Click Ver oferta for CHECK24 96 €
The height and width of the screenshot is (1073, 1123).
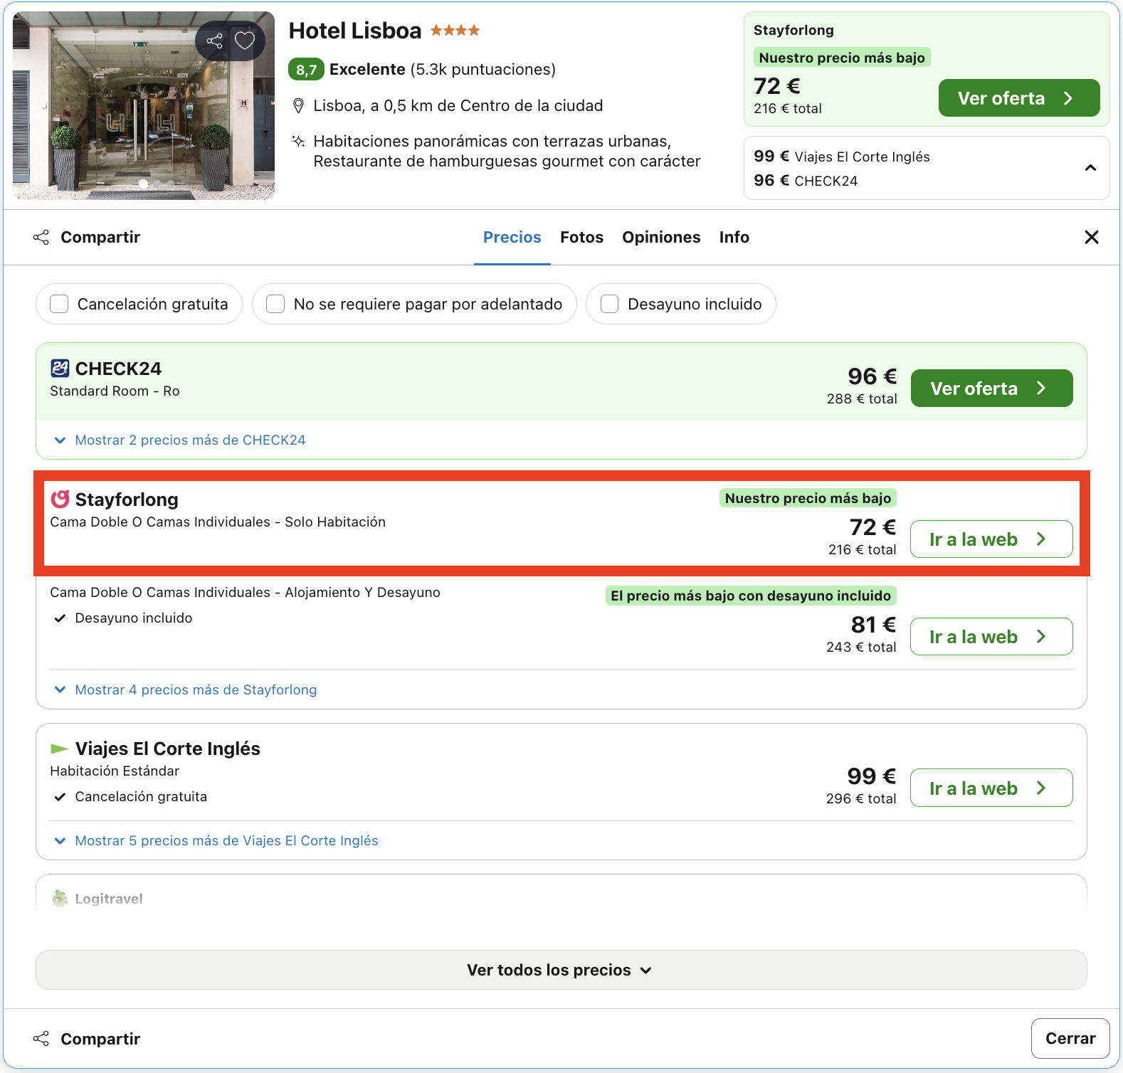click(991, 388)
